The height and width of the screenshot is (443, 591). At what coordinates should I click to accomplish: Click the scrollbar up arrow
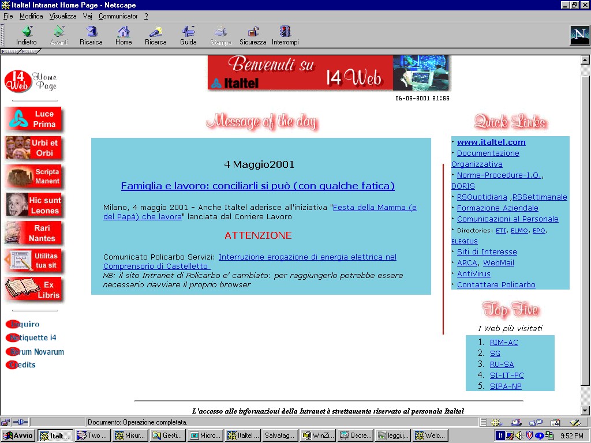585,60
